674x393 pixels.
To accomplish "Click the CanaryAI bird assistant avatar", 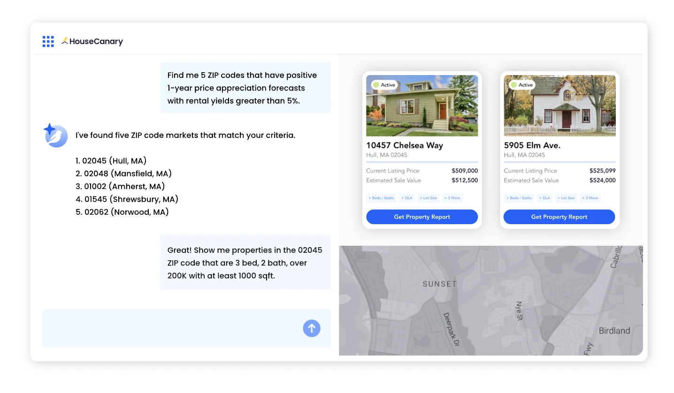I will tap(56, 136).
